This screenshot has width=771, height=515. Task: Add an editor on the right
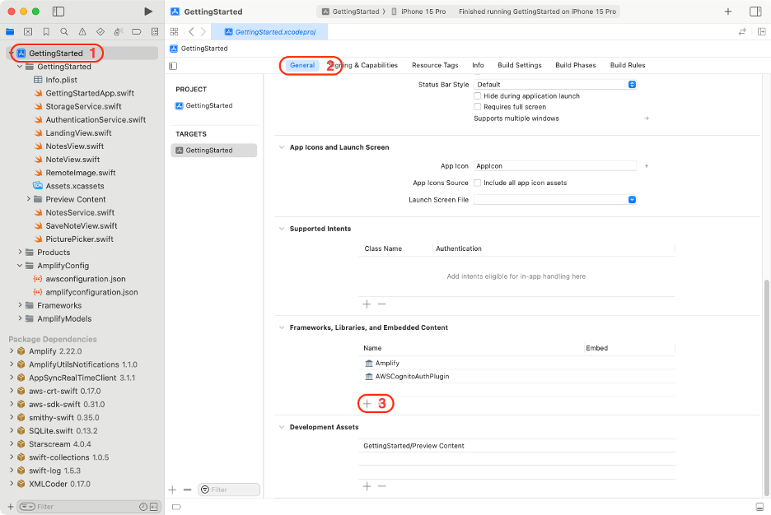[x=762, y=32]
